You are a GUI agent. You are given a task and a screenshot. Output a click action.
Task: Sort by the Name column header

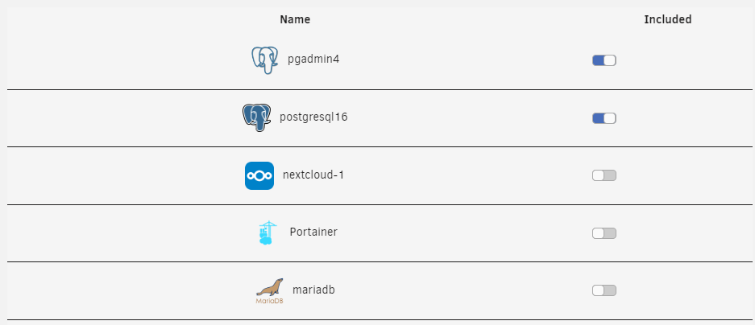(295, 20)
